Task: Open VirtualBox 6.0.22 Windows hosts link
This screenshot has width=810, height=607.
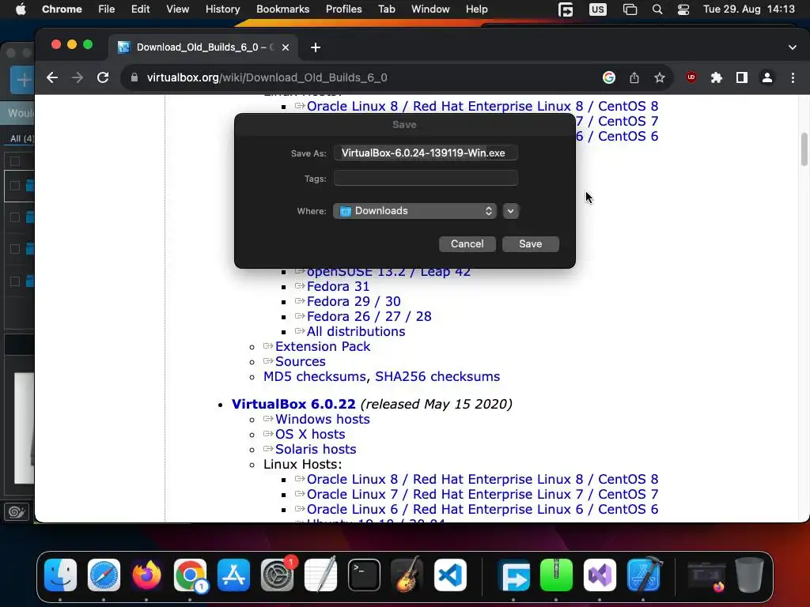Action: pos(323,419)
